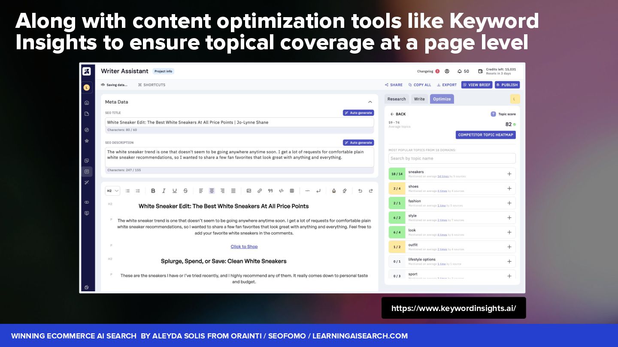Collapse the Meta Data section
This screenshot has width=618, height=347.
[x=370, y=102]
